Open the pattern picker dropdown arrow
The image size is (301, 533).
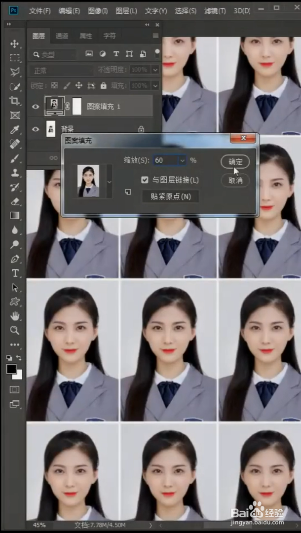point(109,182)
